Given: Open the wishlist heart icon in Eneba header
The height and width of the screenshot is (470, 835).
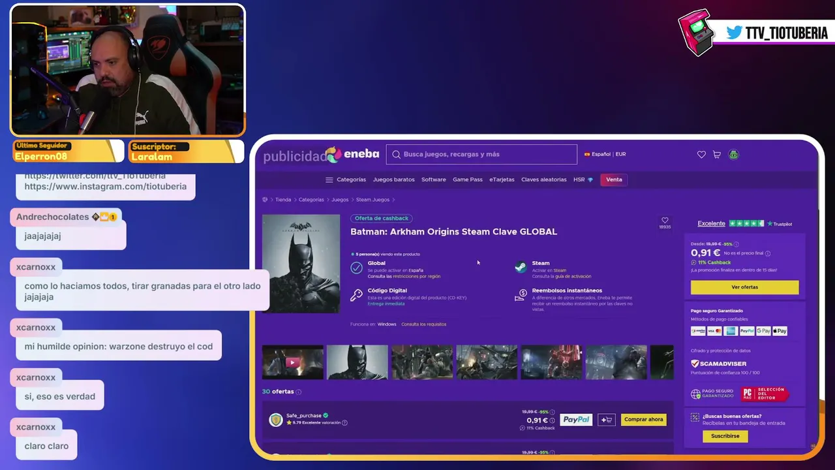Looking at the screenshot, I should click(701, 155).
